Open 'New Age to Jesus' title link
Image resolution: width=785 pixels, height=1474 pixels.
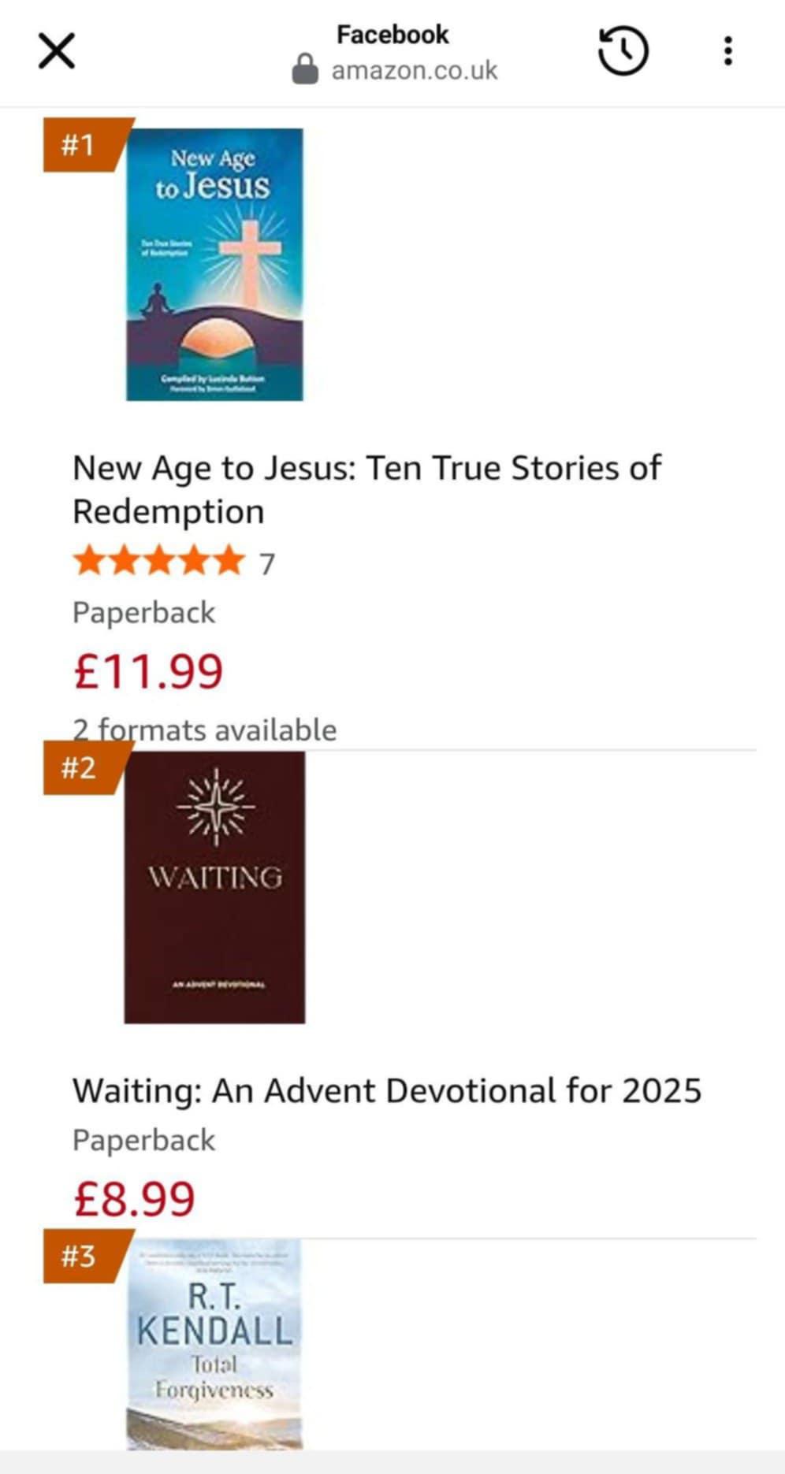pyautogui.click(x=366, y=489)
